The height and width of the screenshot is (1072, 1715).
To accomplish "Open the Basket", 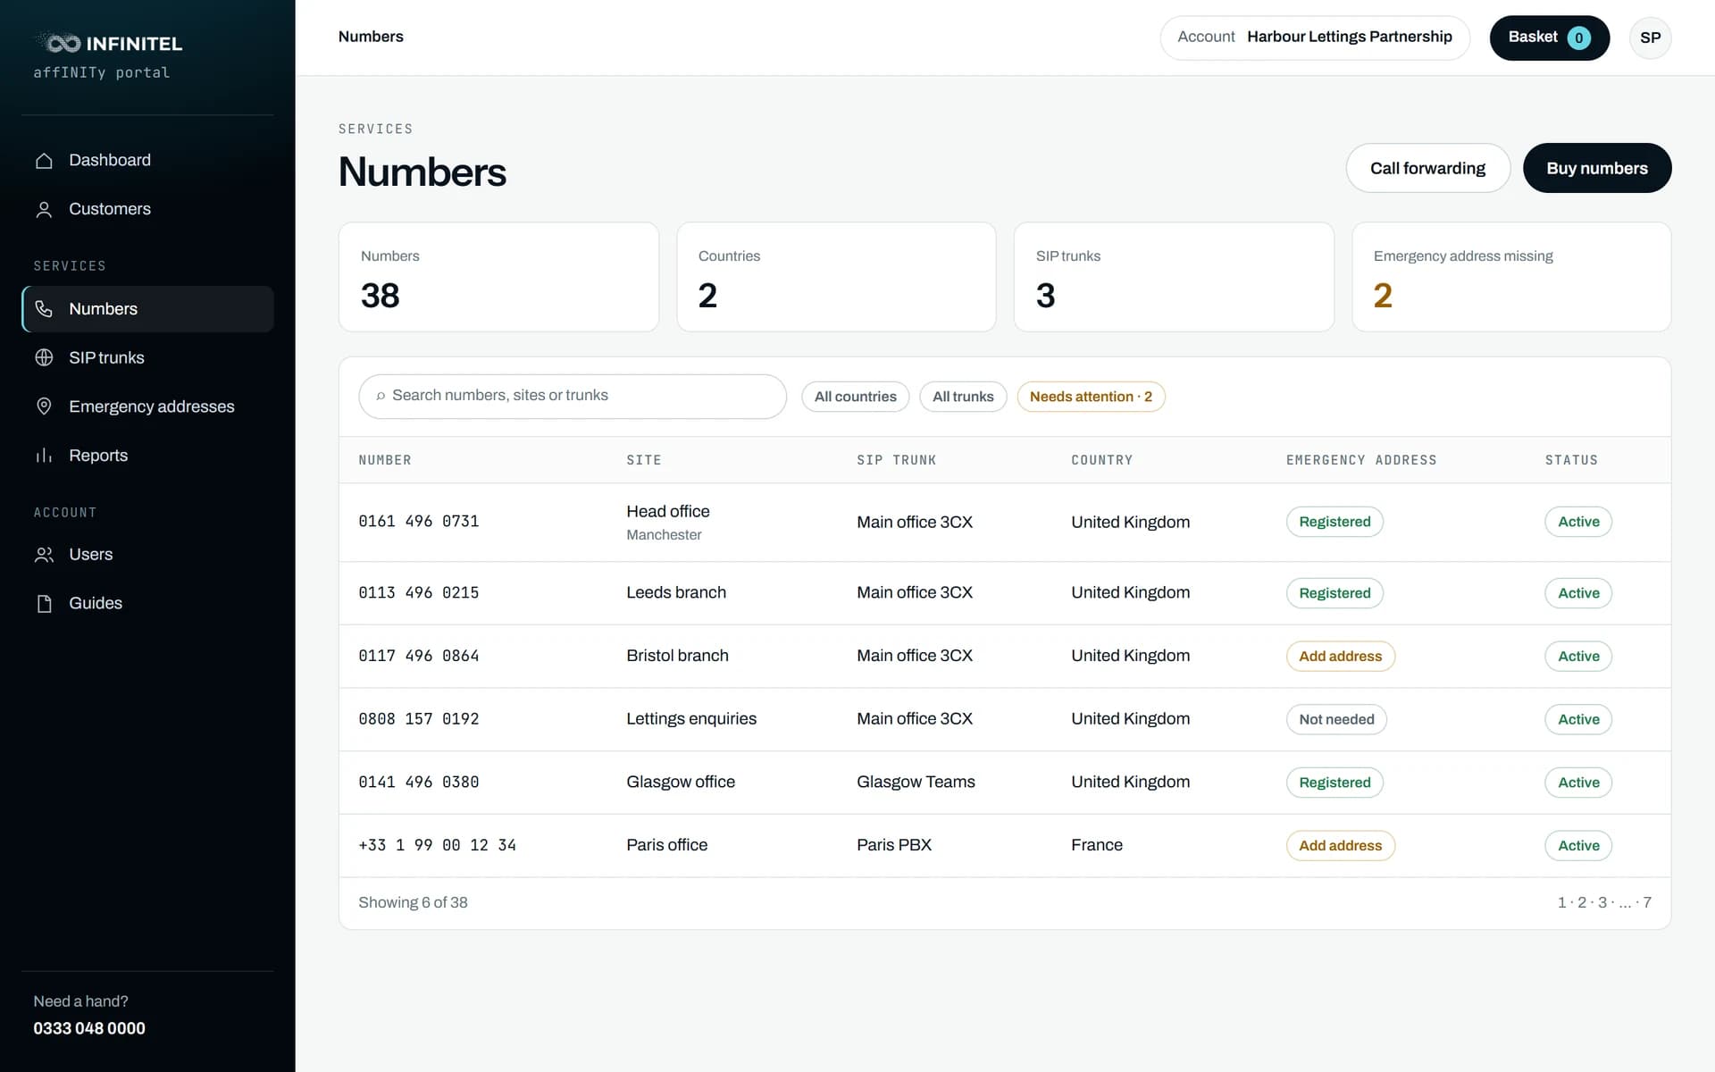I will tap(1549, 38).
